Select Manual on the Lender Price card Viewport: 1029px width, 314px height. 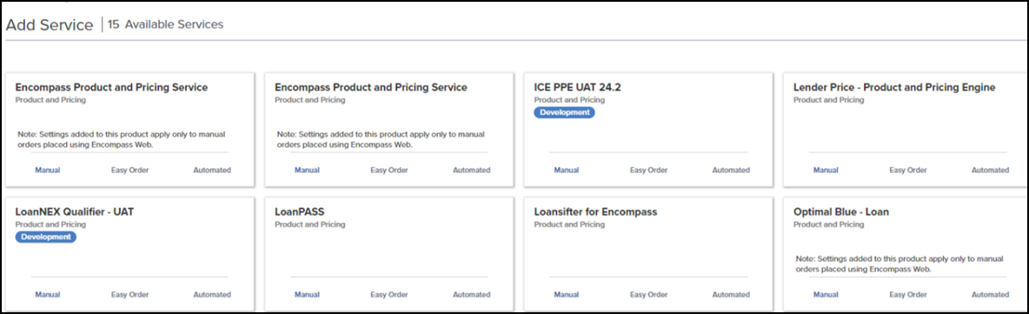[x=826, y=170]
